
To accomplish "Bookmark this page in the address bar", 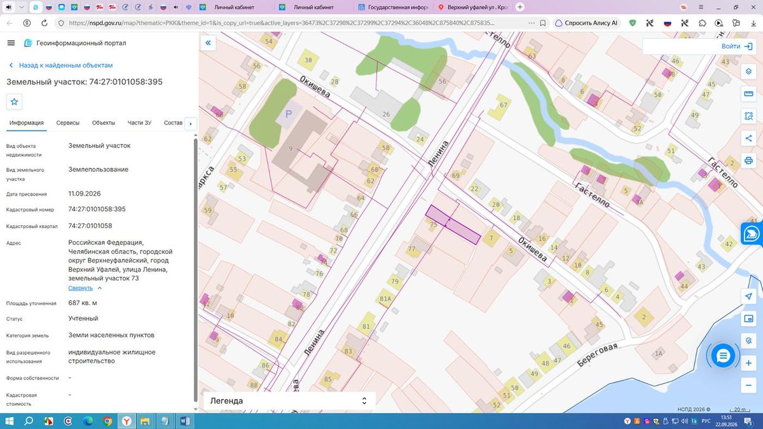I will (542, 22).
